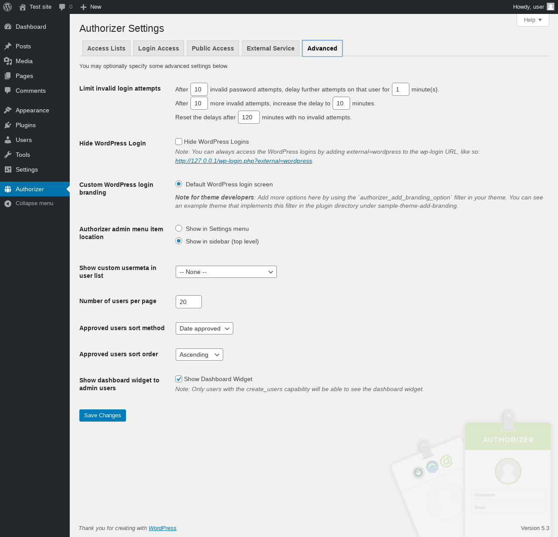
Task: Click the WordPress logo icon in admin bar
Action: click(x=7, y=7)
